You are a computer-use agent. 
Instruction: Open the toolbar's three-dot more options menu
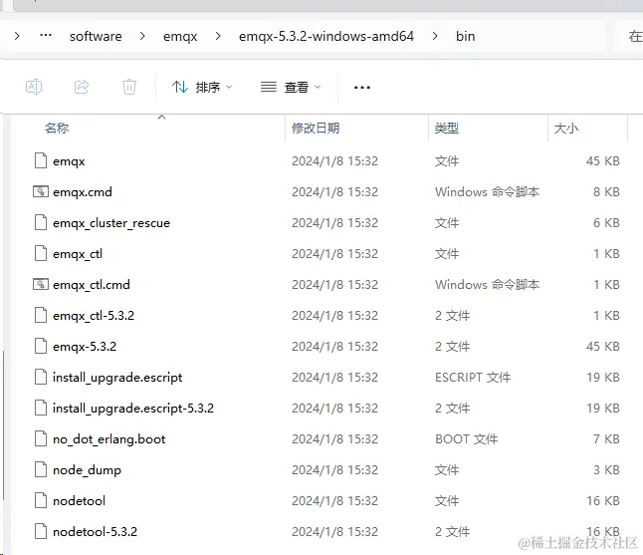(362, 88)
